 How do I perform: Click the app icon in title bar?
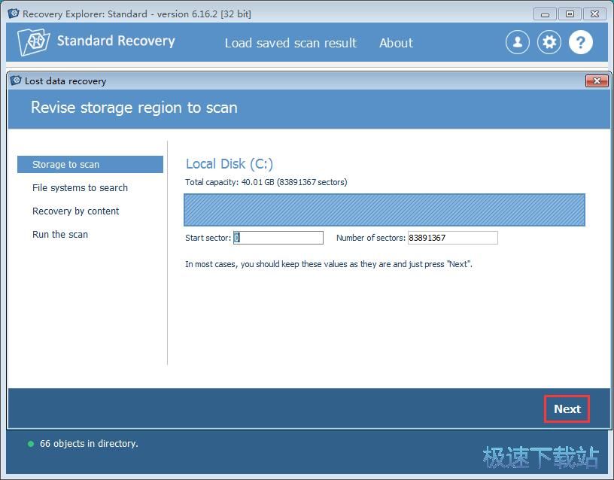13,14
